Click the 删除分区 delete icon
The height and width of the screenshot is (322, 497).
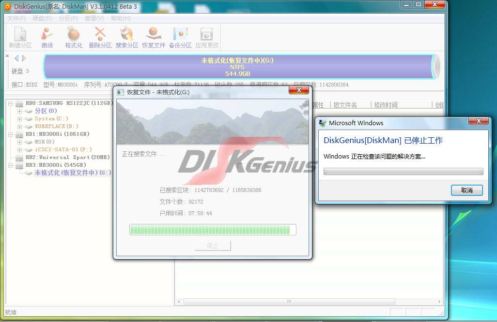[100, 37]
